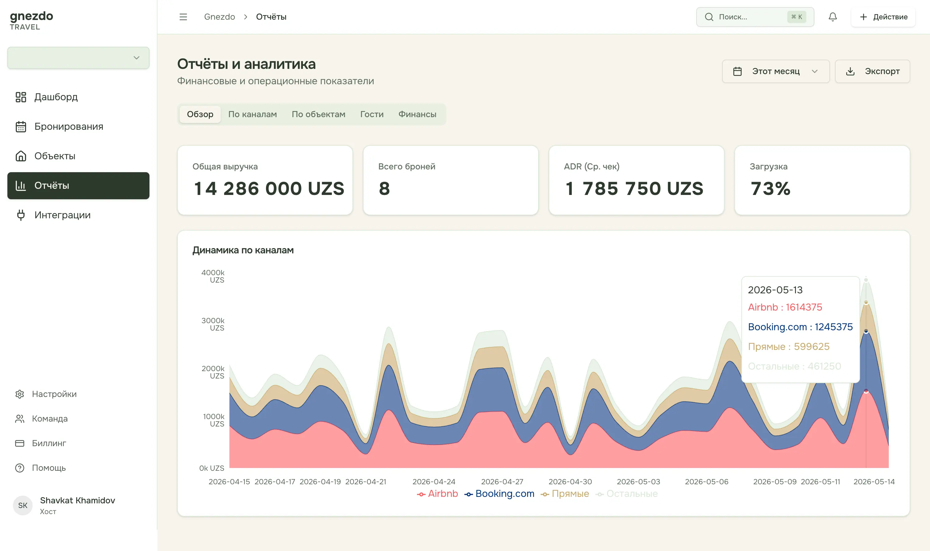930x551 pixels.
Task: Toggle the sidebar hamburger menu icon
Action: click(183, 17)
